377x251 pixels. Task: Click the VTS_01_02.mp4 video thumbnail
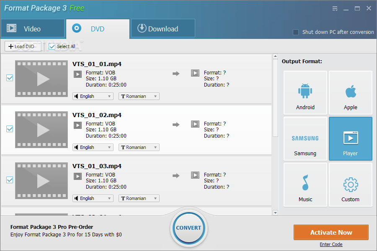point(41,130)
